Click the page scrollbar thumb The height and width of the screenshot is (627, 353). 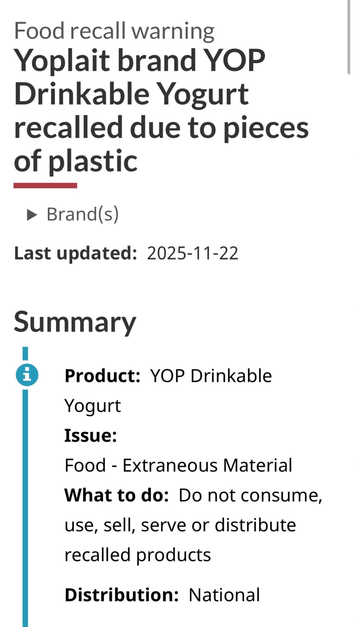[349, 37]
